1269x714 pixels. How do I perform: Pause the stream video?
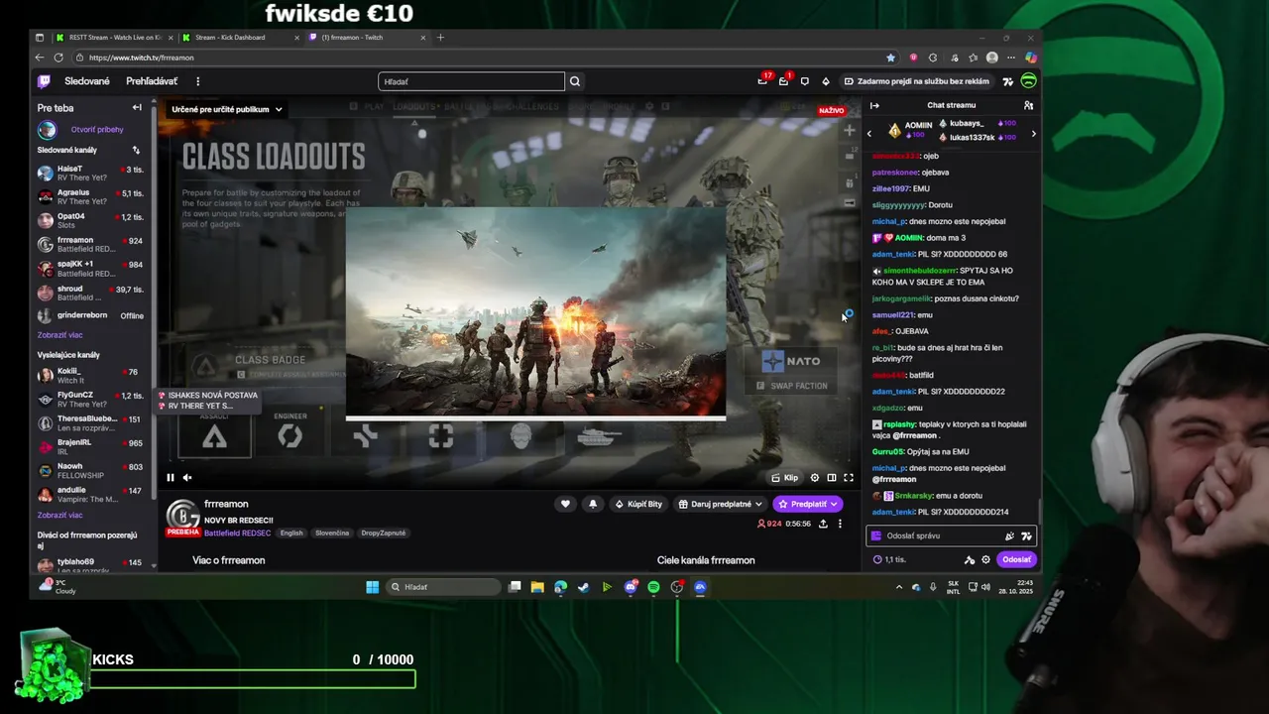point(171,477)
